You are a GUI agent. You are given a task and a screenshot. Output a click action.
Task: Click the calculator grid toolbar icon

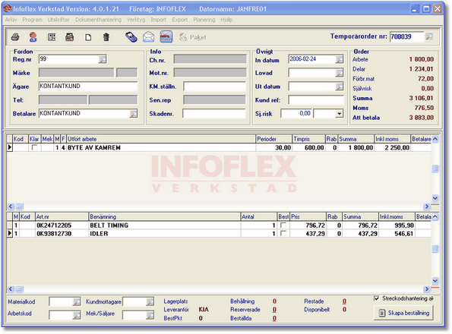coord(52,37)
